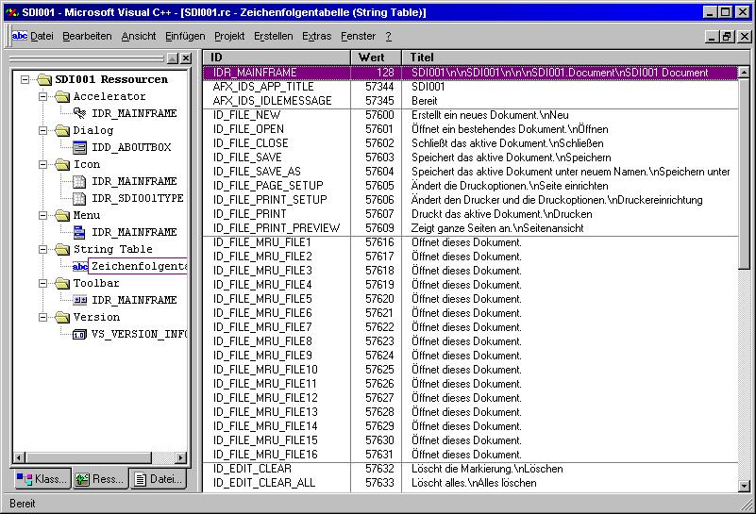Click the Icon folder icon
The image size is (756, 514).
tap(62, 165)
